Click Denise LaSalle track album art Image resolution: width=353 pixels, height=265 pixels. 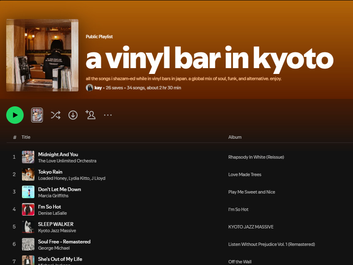[x=28, y=209]
